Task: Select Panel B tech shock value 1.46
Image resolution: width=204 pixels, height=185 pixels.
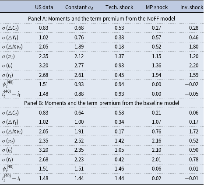Action: pyautogui.click(x=119, y=169)
